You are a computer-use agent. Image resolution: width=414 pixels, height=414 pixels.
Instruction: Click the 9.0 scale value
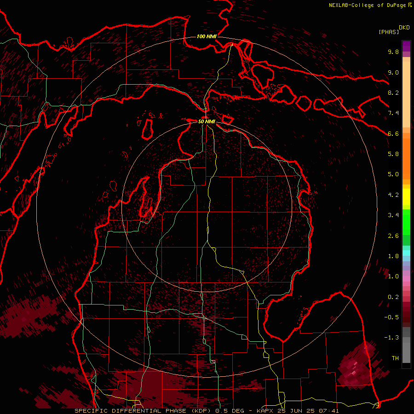coord(393,72)
